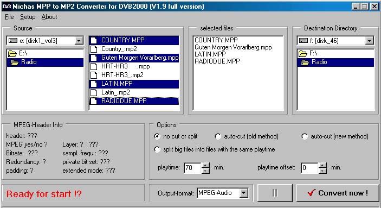381x208 pixels.
Task: Click the file icon next to HRT-HR3_.mp2
Action: [94, 75]
